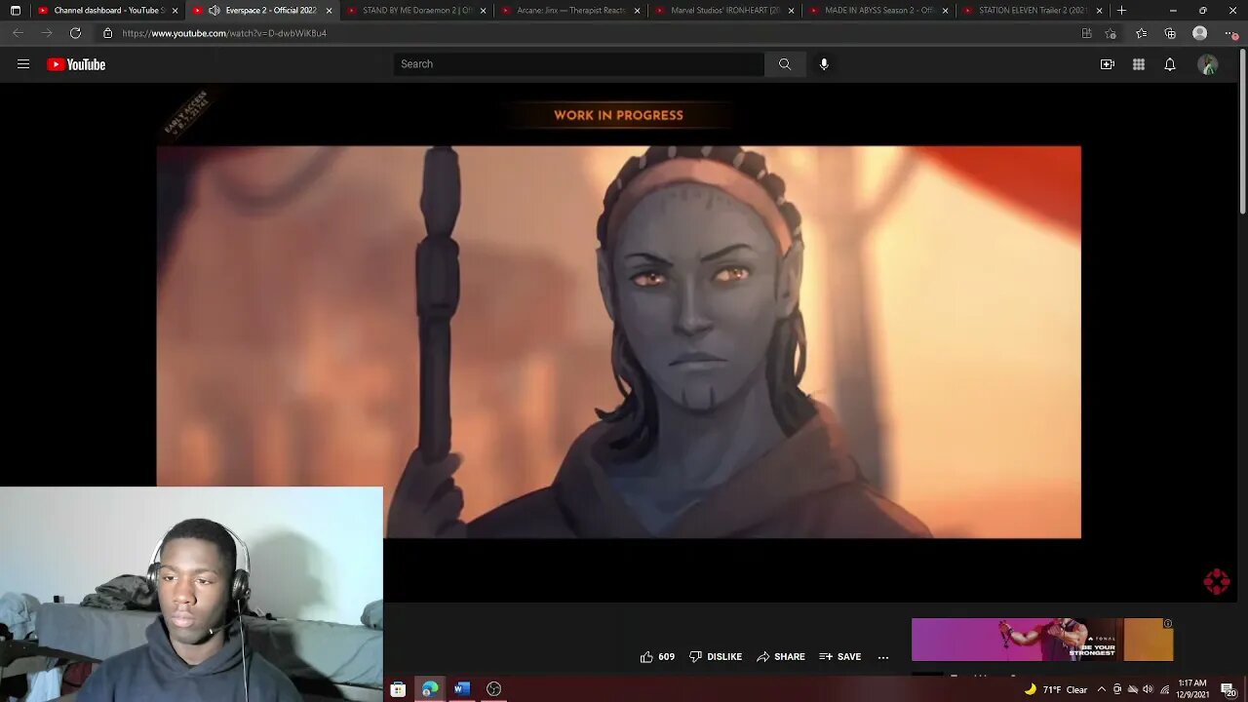Switch to the MADE IN ABYSS Season 2 tab
This screenshot has width=1248, height=702.
[x=879, y=11]
